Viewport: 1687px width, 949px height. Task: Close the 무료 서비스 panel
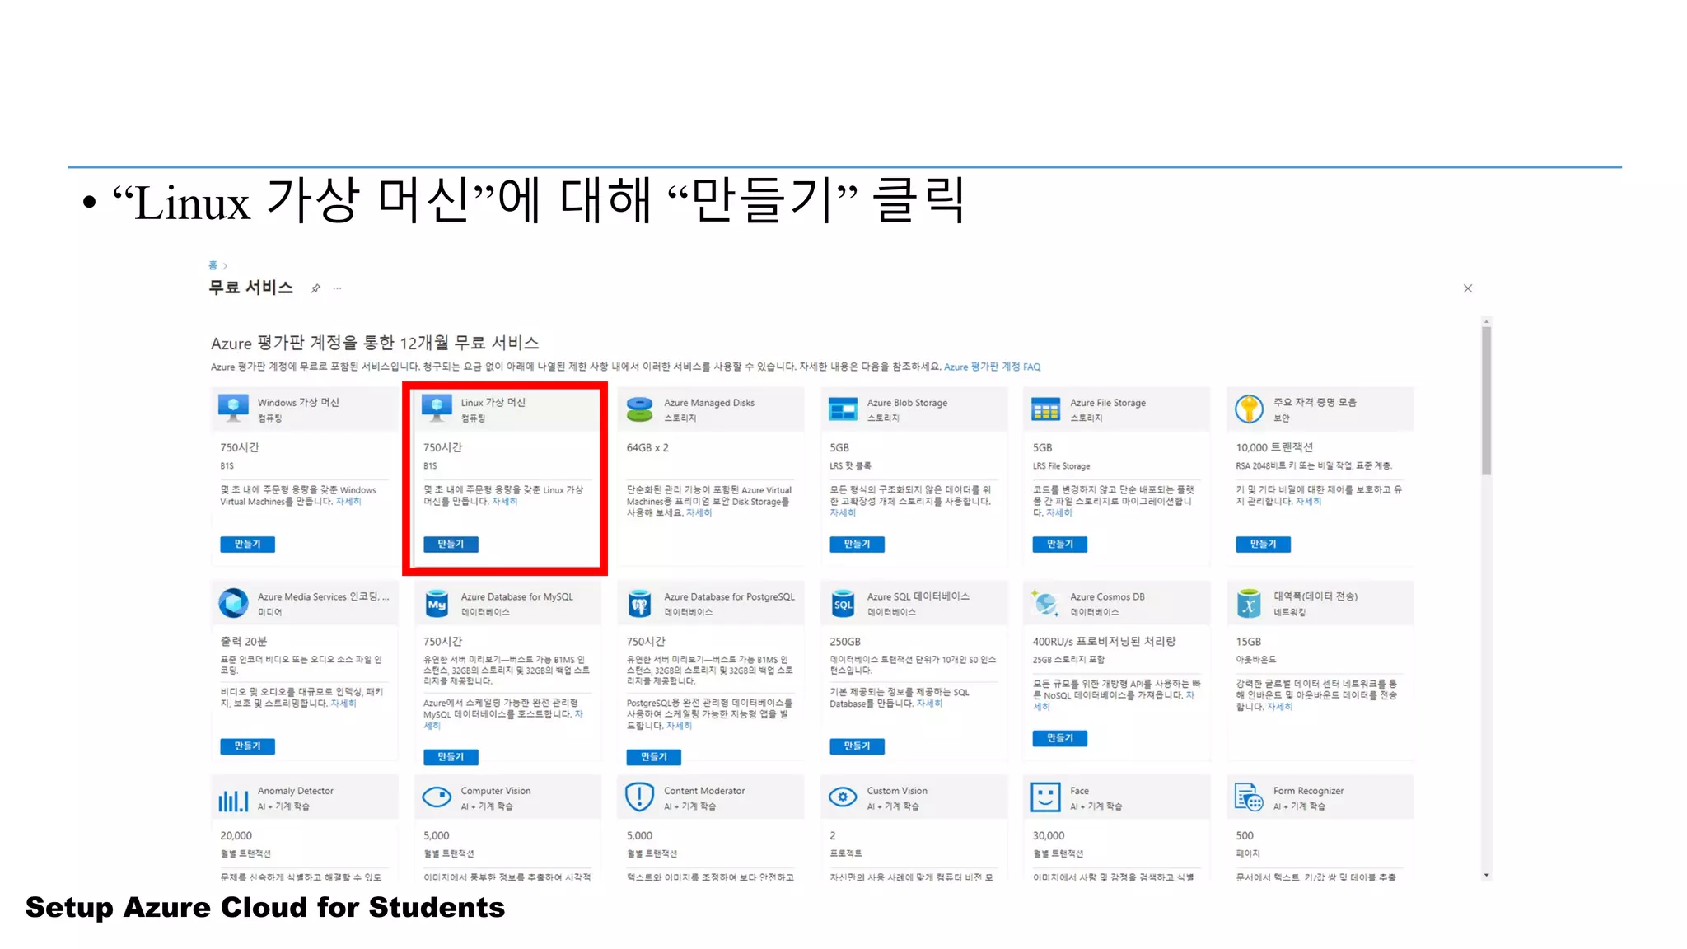pyautogui.click(x=1467, y=288)
